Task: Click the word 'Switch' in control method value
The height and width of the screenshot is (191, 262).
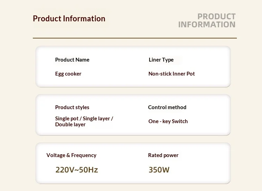Action: [x=180, y=121]
